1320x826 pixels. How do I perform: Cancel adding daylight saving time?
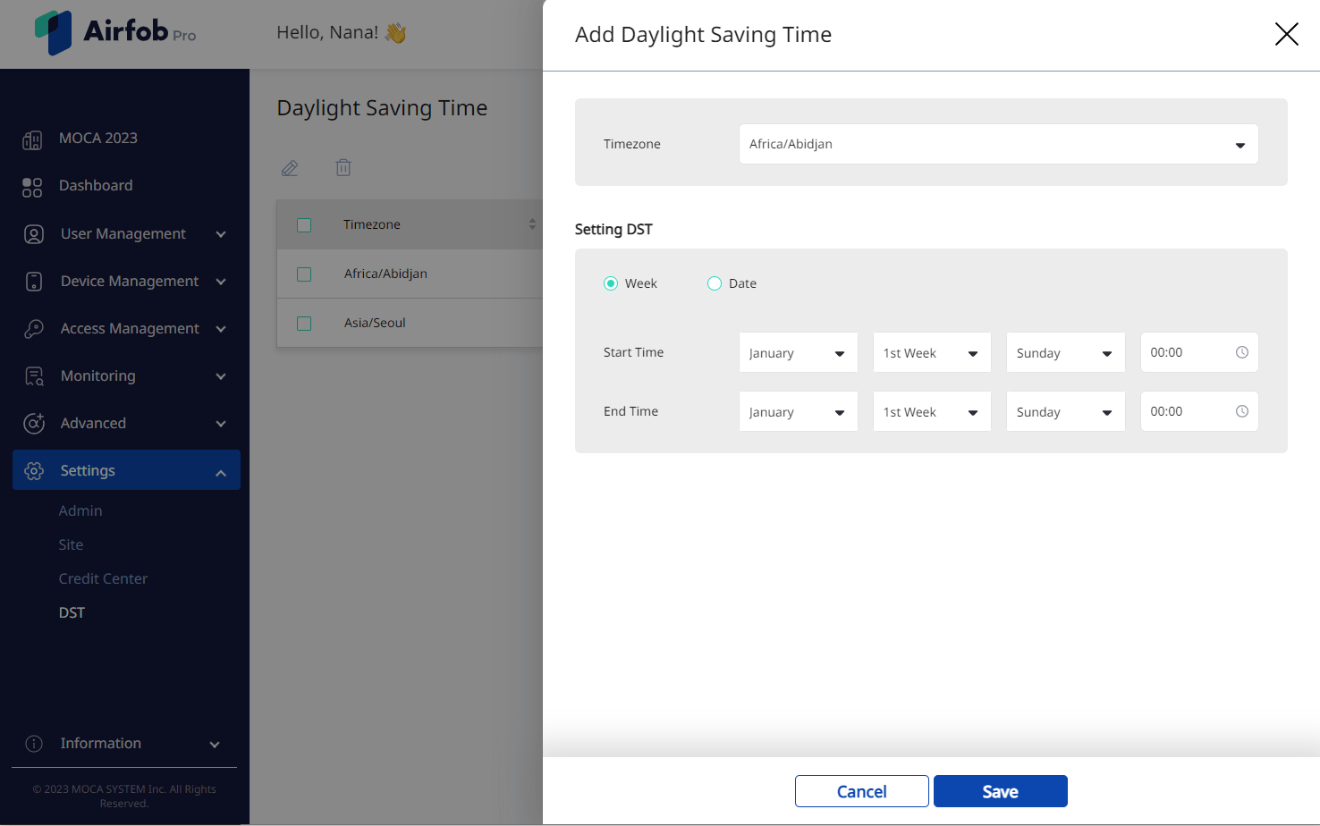pyautogui.click(x=861, y=791)
